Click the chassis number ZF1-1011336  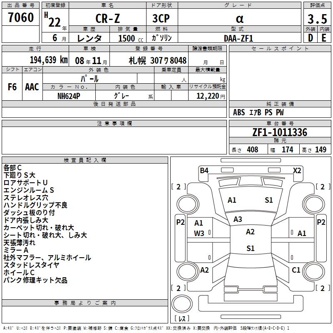click(x=280, y=133)
